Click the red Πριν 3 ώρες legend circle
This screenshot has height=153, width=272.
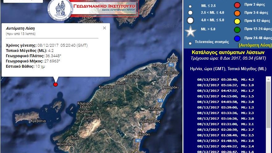[237, 5]
